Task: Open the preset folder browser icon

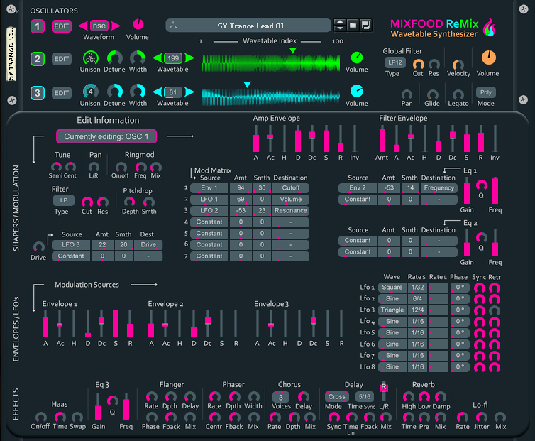Action: tap(353, 26)
